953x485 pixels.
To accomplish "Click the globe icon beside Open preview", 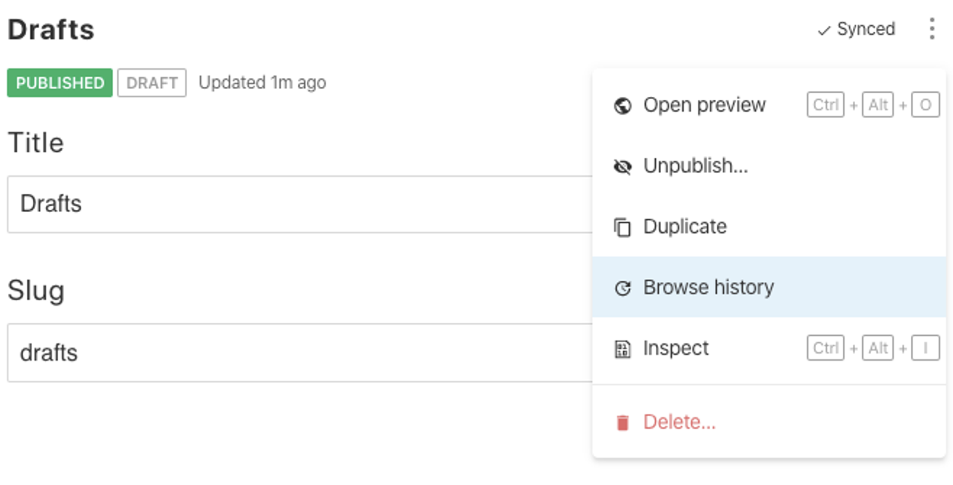I will point(622,106).
